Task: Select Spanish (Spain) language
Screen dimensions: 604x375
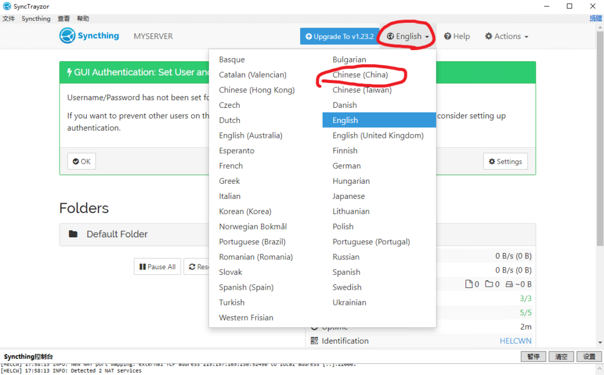Action: [246, 287]
